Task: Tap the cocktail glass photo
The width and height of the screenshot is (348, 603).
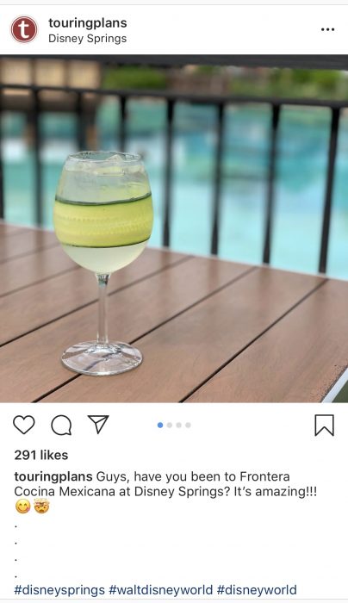Action: click(174, 229)
